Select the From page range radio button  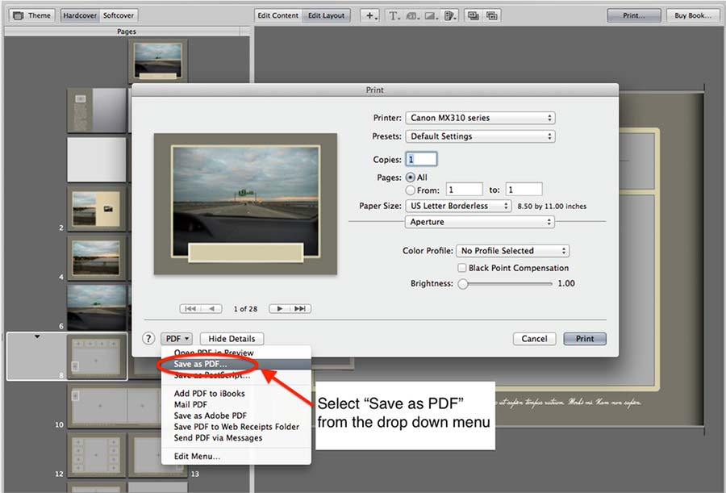click(x=410, y=190)
